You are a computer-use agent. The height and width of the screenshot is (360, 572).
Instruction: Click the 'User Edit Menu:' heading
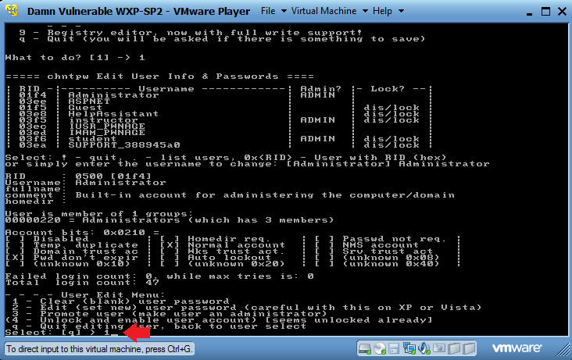(x=85, y=295)
